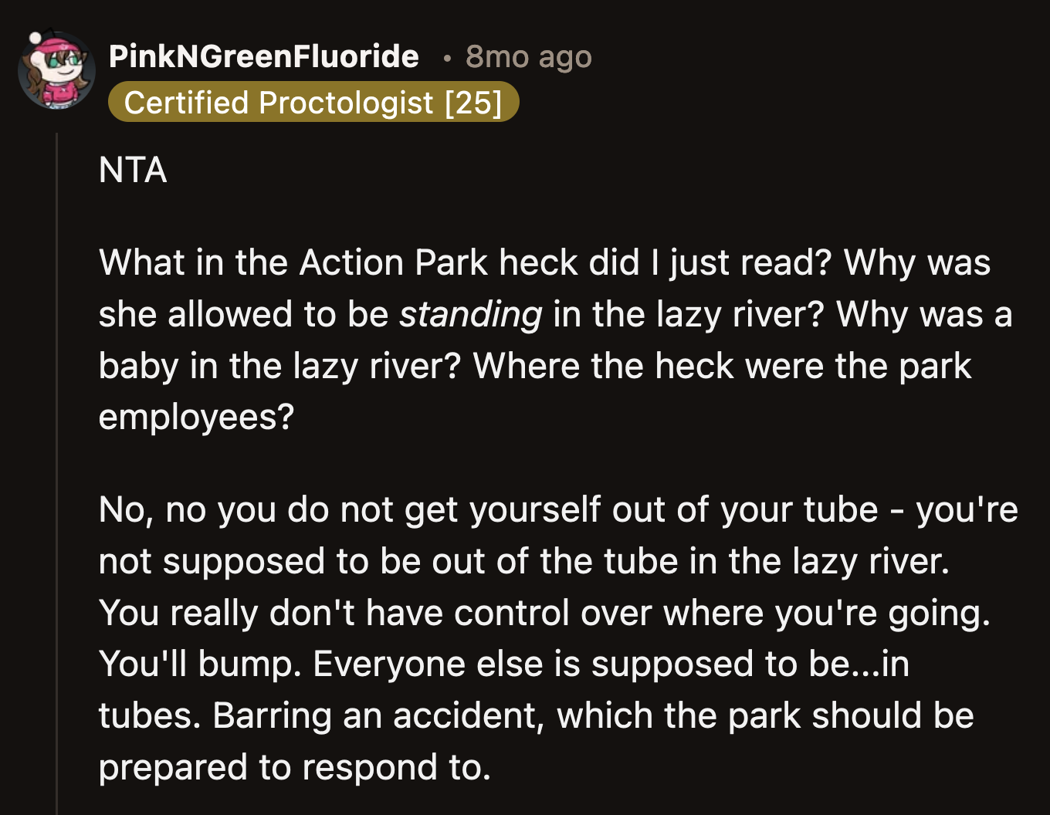Click the white antenna on the Snoo avatar
Image resolution: width=1050 pixels, height=815 pixels.
35,37
